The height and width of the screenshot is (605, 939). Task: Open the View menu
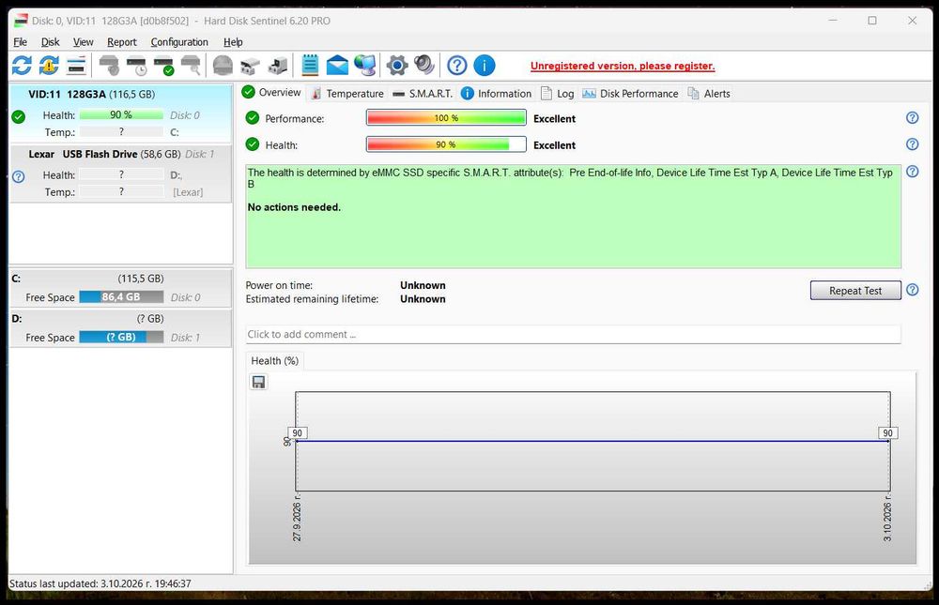coord(84,42)
